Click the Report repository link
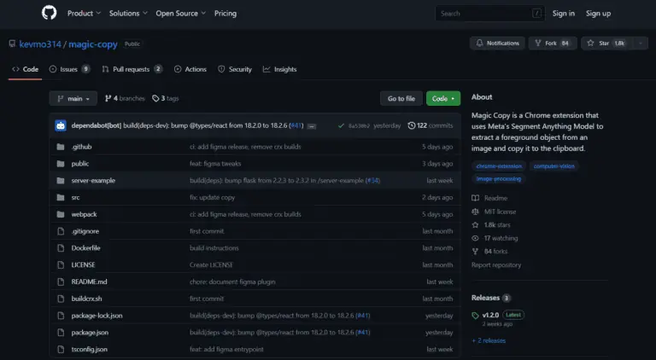 496,265
